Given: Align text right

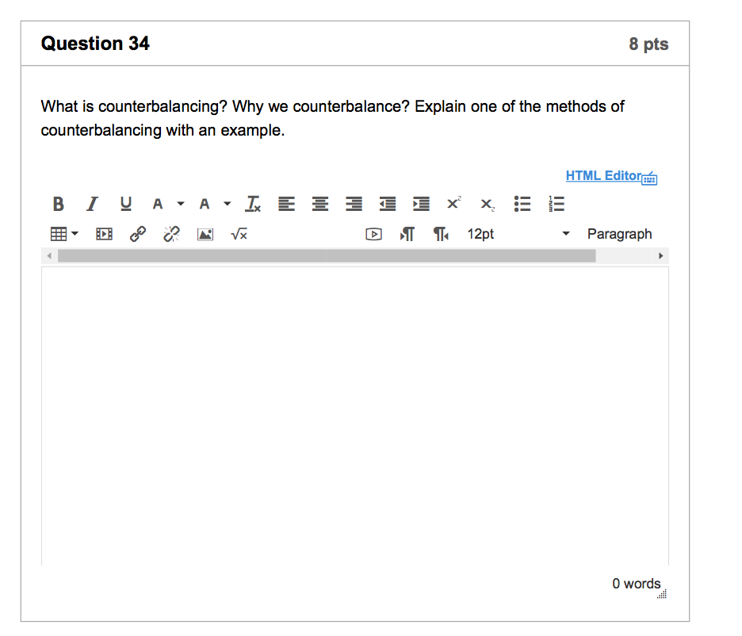Looking at the screenshot, I should click(x=354, y=204).
